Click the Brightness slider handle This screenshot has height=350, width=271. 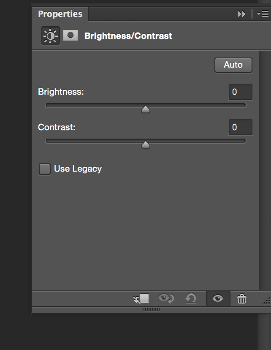tap(146, 109)
